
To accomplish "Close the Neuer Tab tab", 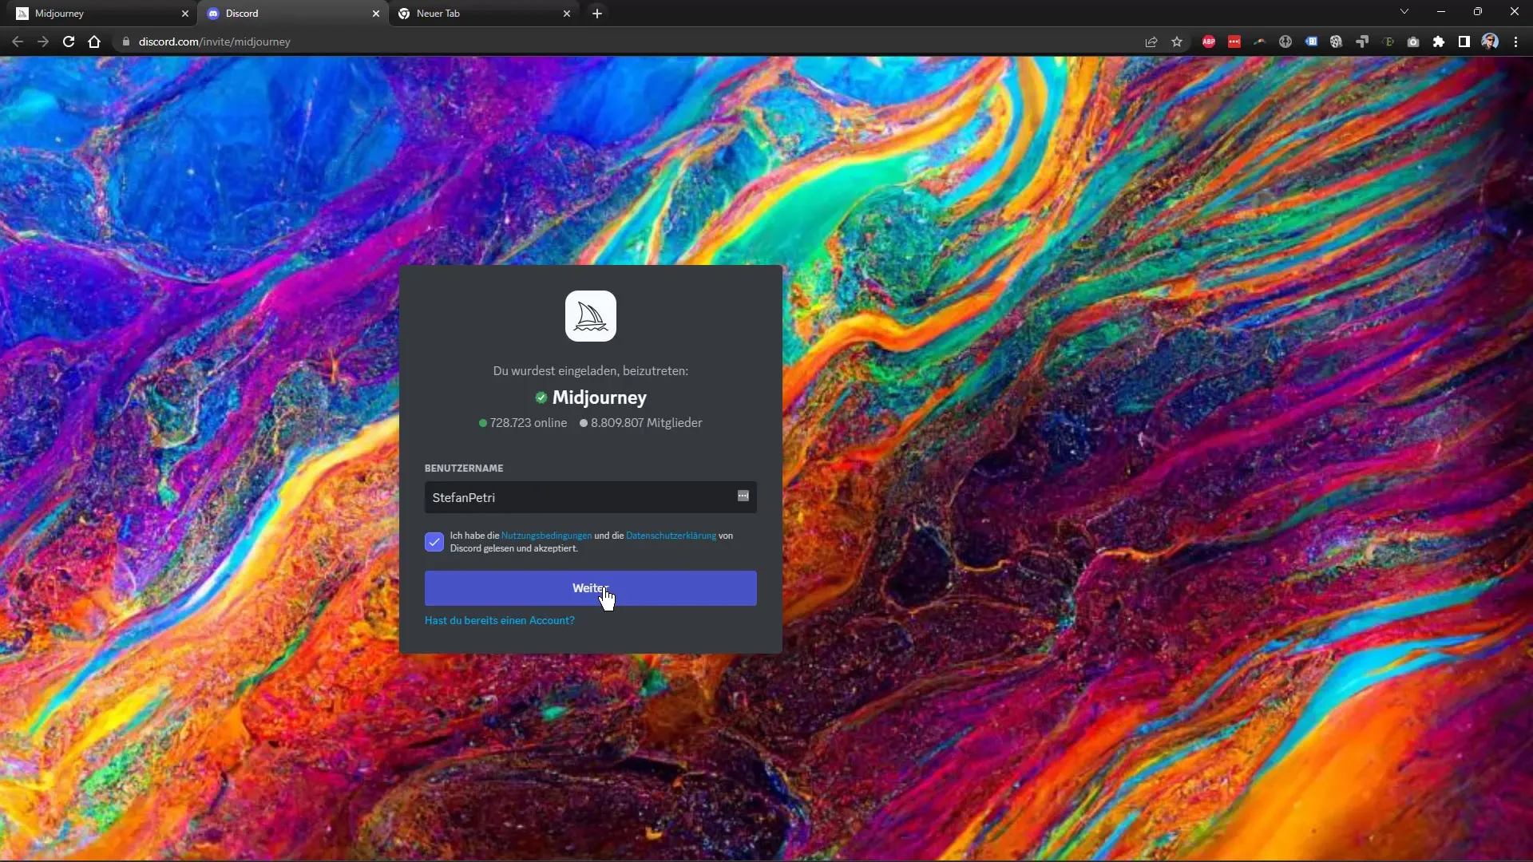I will coord(567,14).
